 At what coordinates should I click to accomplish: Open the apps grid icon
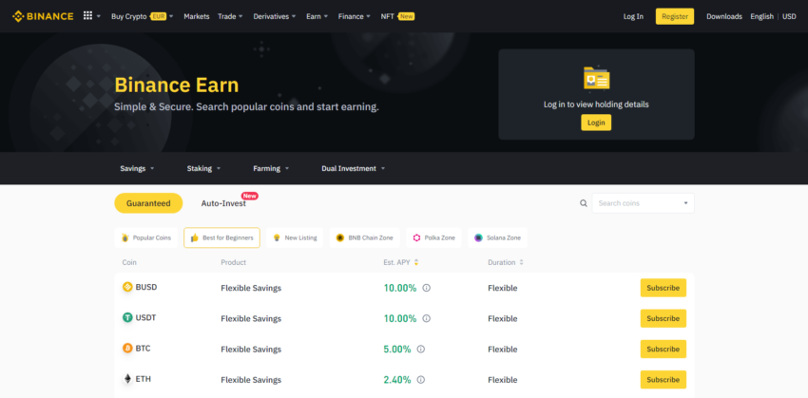pyautogui.click(x=87, y=16)
